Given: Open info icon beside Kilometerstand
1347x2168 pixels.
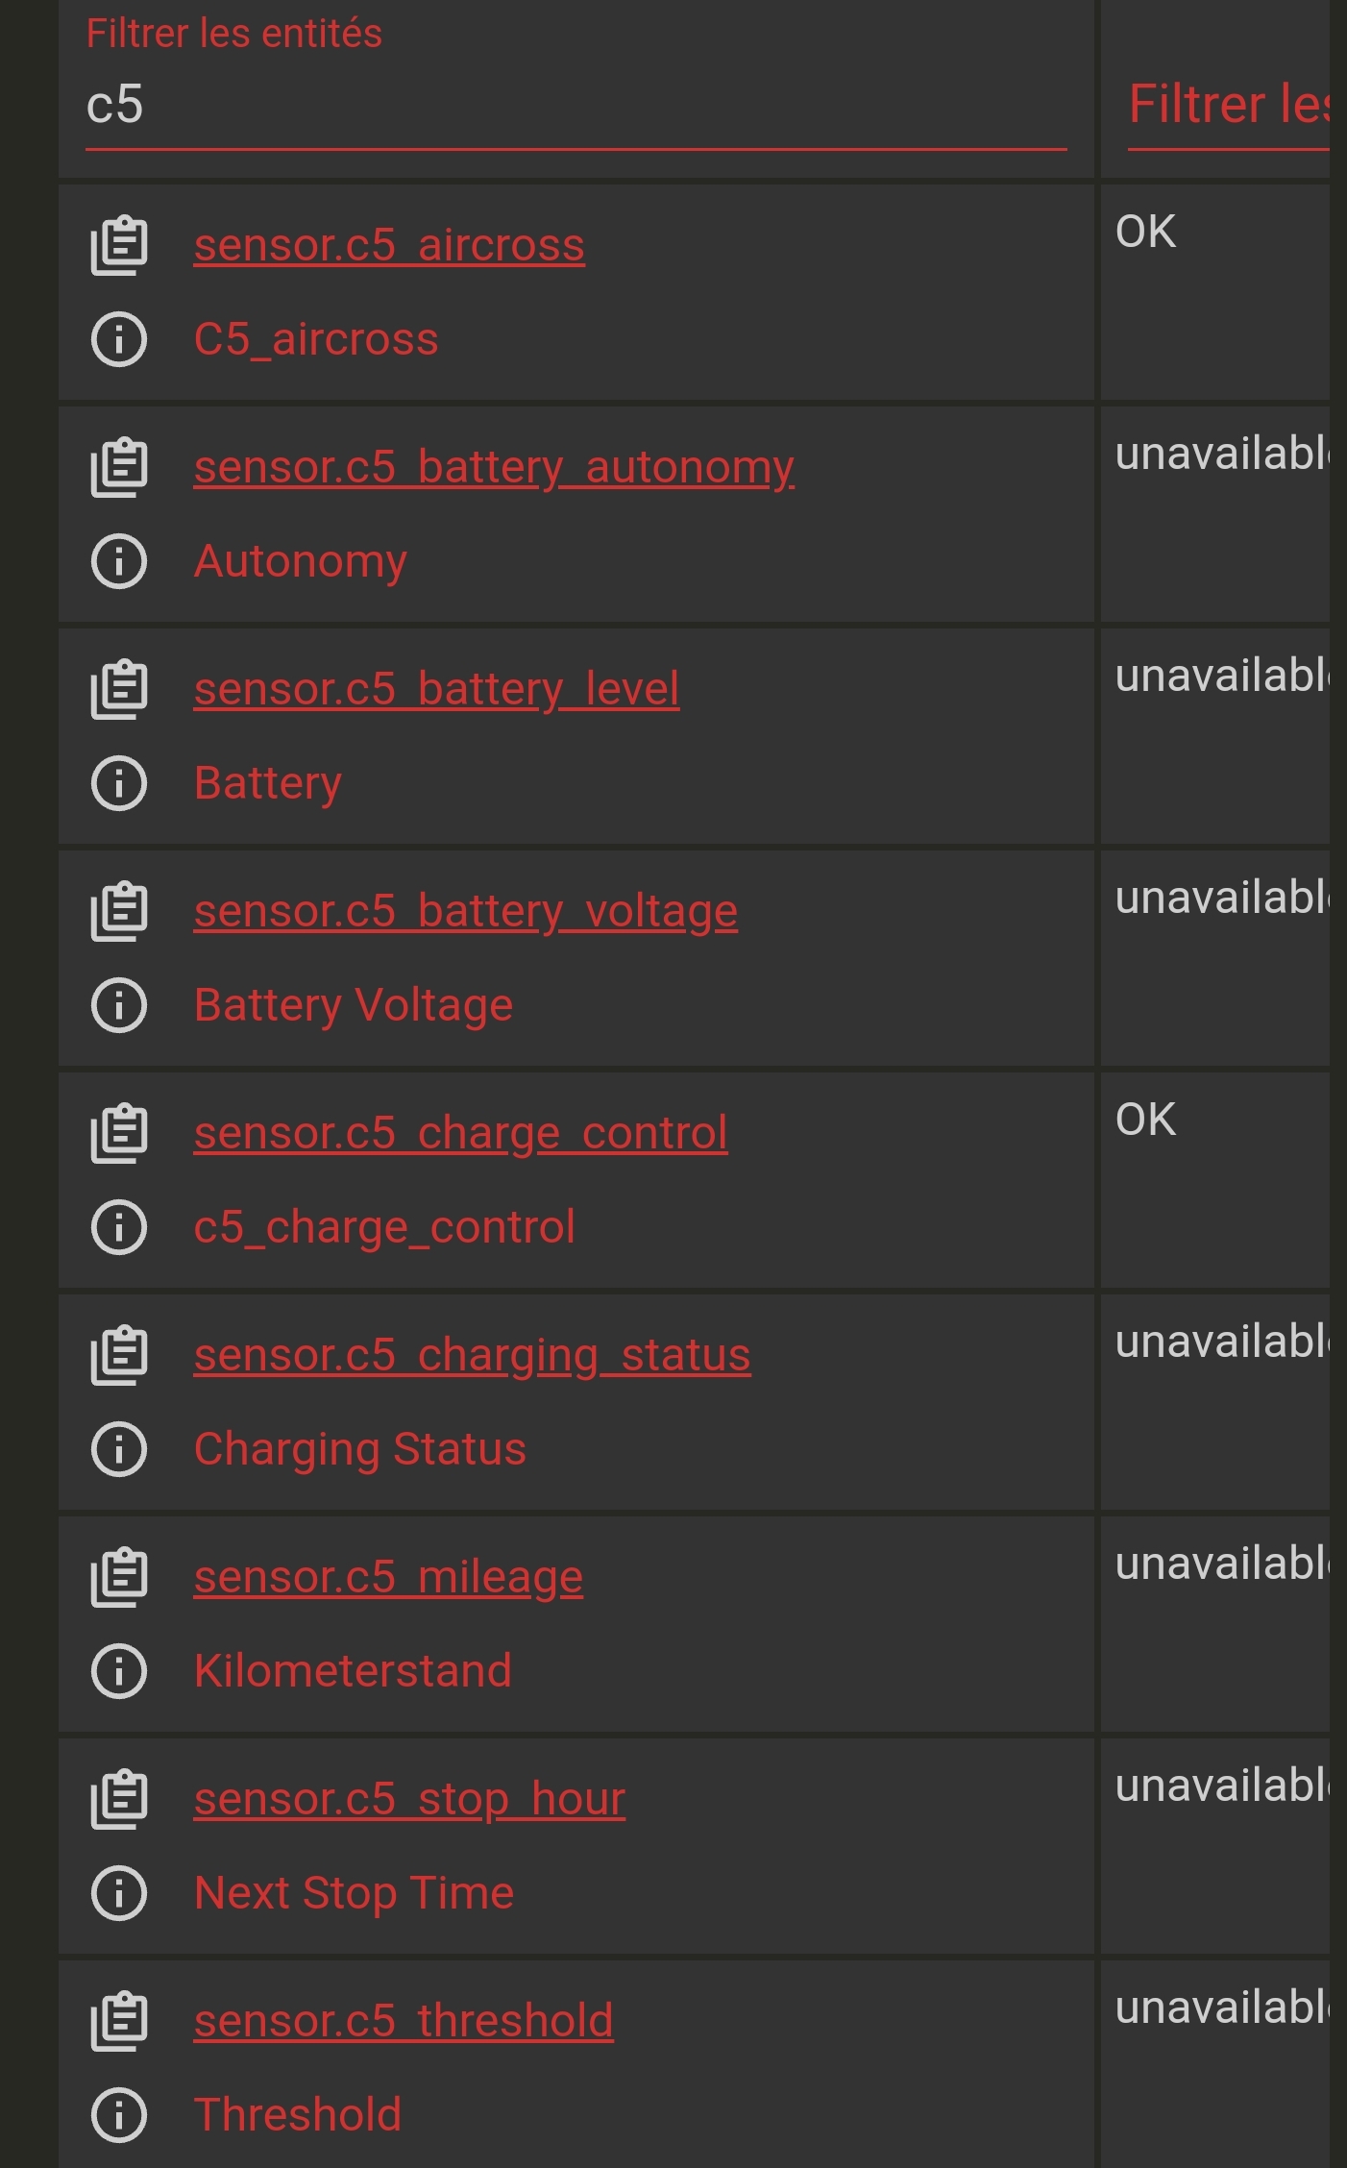Looking at the screenshot, I should (119, 1671).
